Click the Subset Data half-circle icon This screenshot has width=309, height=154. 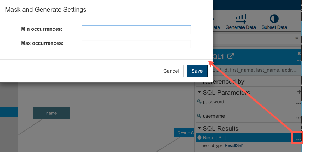(x=274, y=19)
